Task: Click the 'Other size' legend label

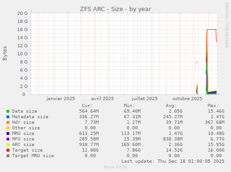Action: click(26, 128)
